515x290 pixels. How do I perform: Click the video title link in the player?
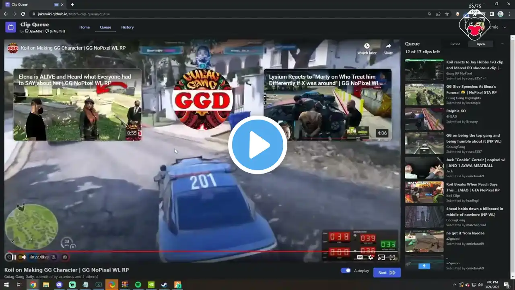tap(73, 48)
